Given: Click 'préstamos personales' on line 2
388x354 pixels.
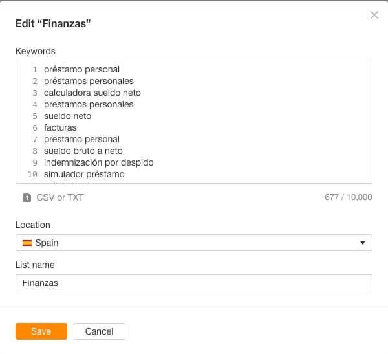Looking at the screenshot, I should [x=89, y=81].
